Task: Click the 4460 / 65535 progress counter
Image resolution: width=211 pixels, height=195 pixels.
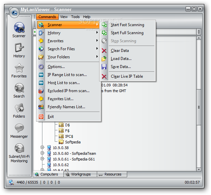Action: [x=27, y=182]
